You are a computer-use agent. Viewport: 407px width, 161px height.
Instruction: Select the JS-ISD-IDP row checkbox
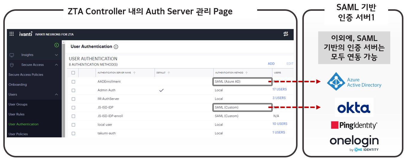[x=73, y=107]
